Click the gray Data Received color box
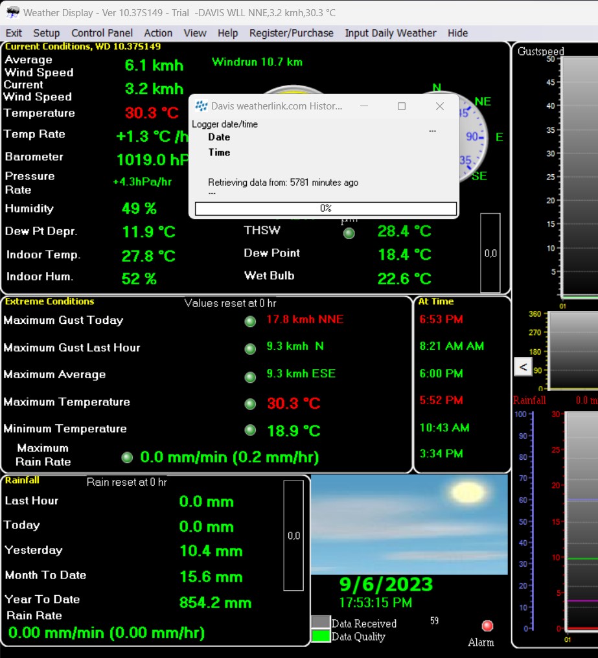The image size is (598, 658). click(x=320, y=622)
